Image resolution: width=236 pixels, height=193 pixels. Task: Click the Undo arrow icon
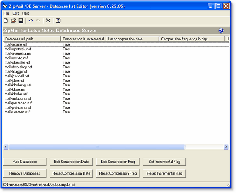(x=31, y=21)
